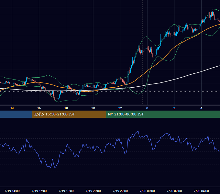The width and height of the screenshot is (220, 194).
Task: Click the hour label 22 on price chart axis
Action: (x=120, y=108)
